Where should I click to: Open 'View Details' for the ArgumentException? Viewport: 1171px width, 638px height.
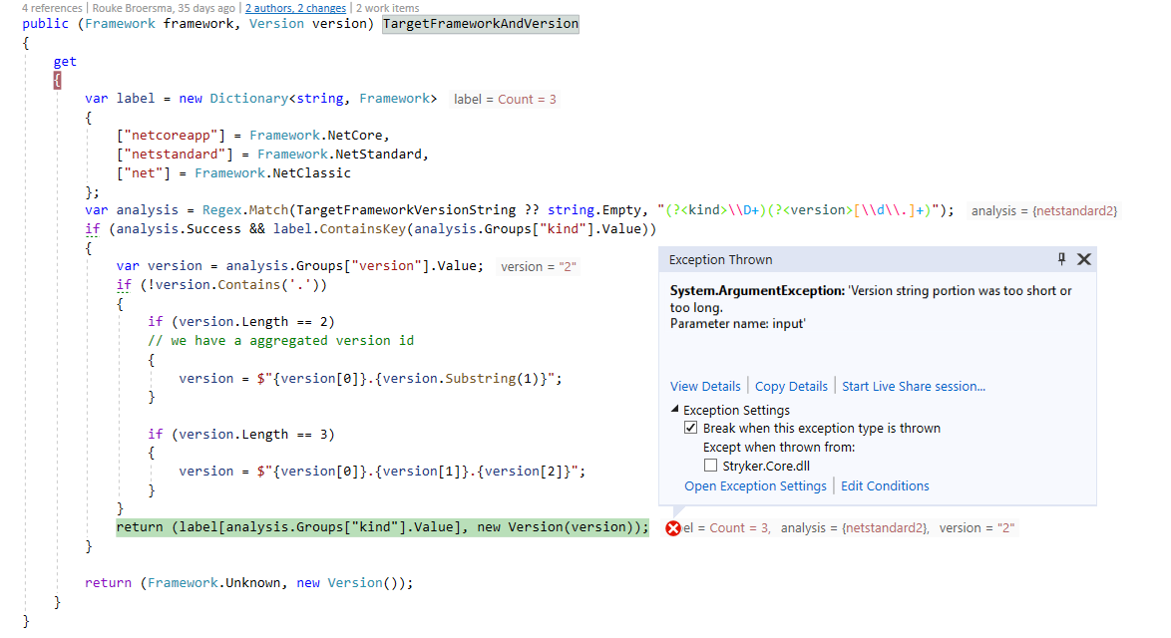[x=706, y=386]
